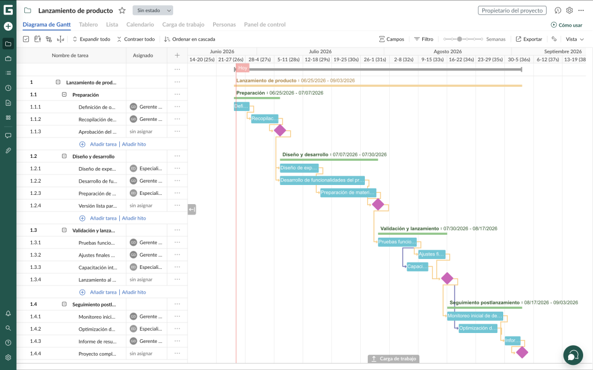Screen dimensions: 593x370
Task: Adjust the Semanas zoom slider handle
Action: pos(459,39)
